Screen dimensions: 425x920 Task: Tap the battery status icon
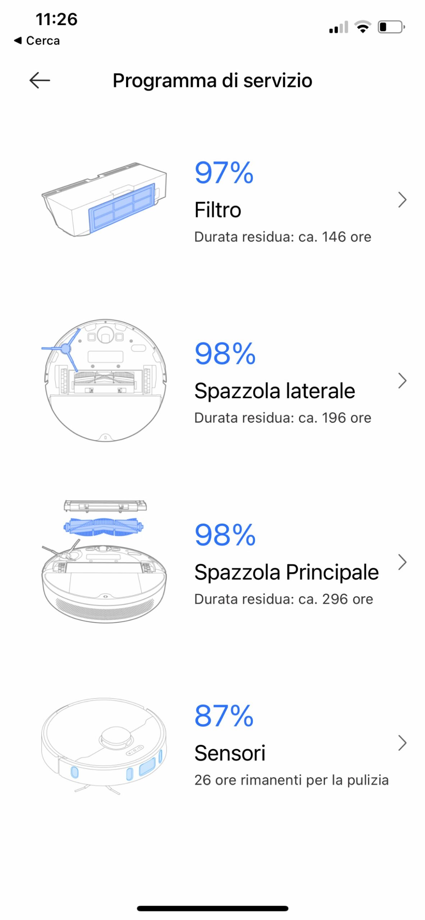(391, 27)
